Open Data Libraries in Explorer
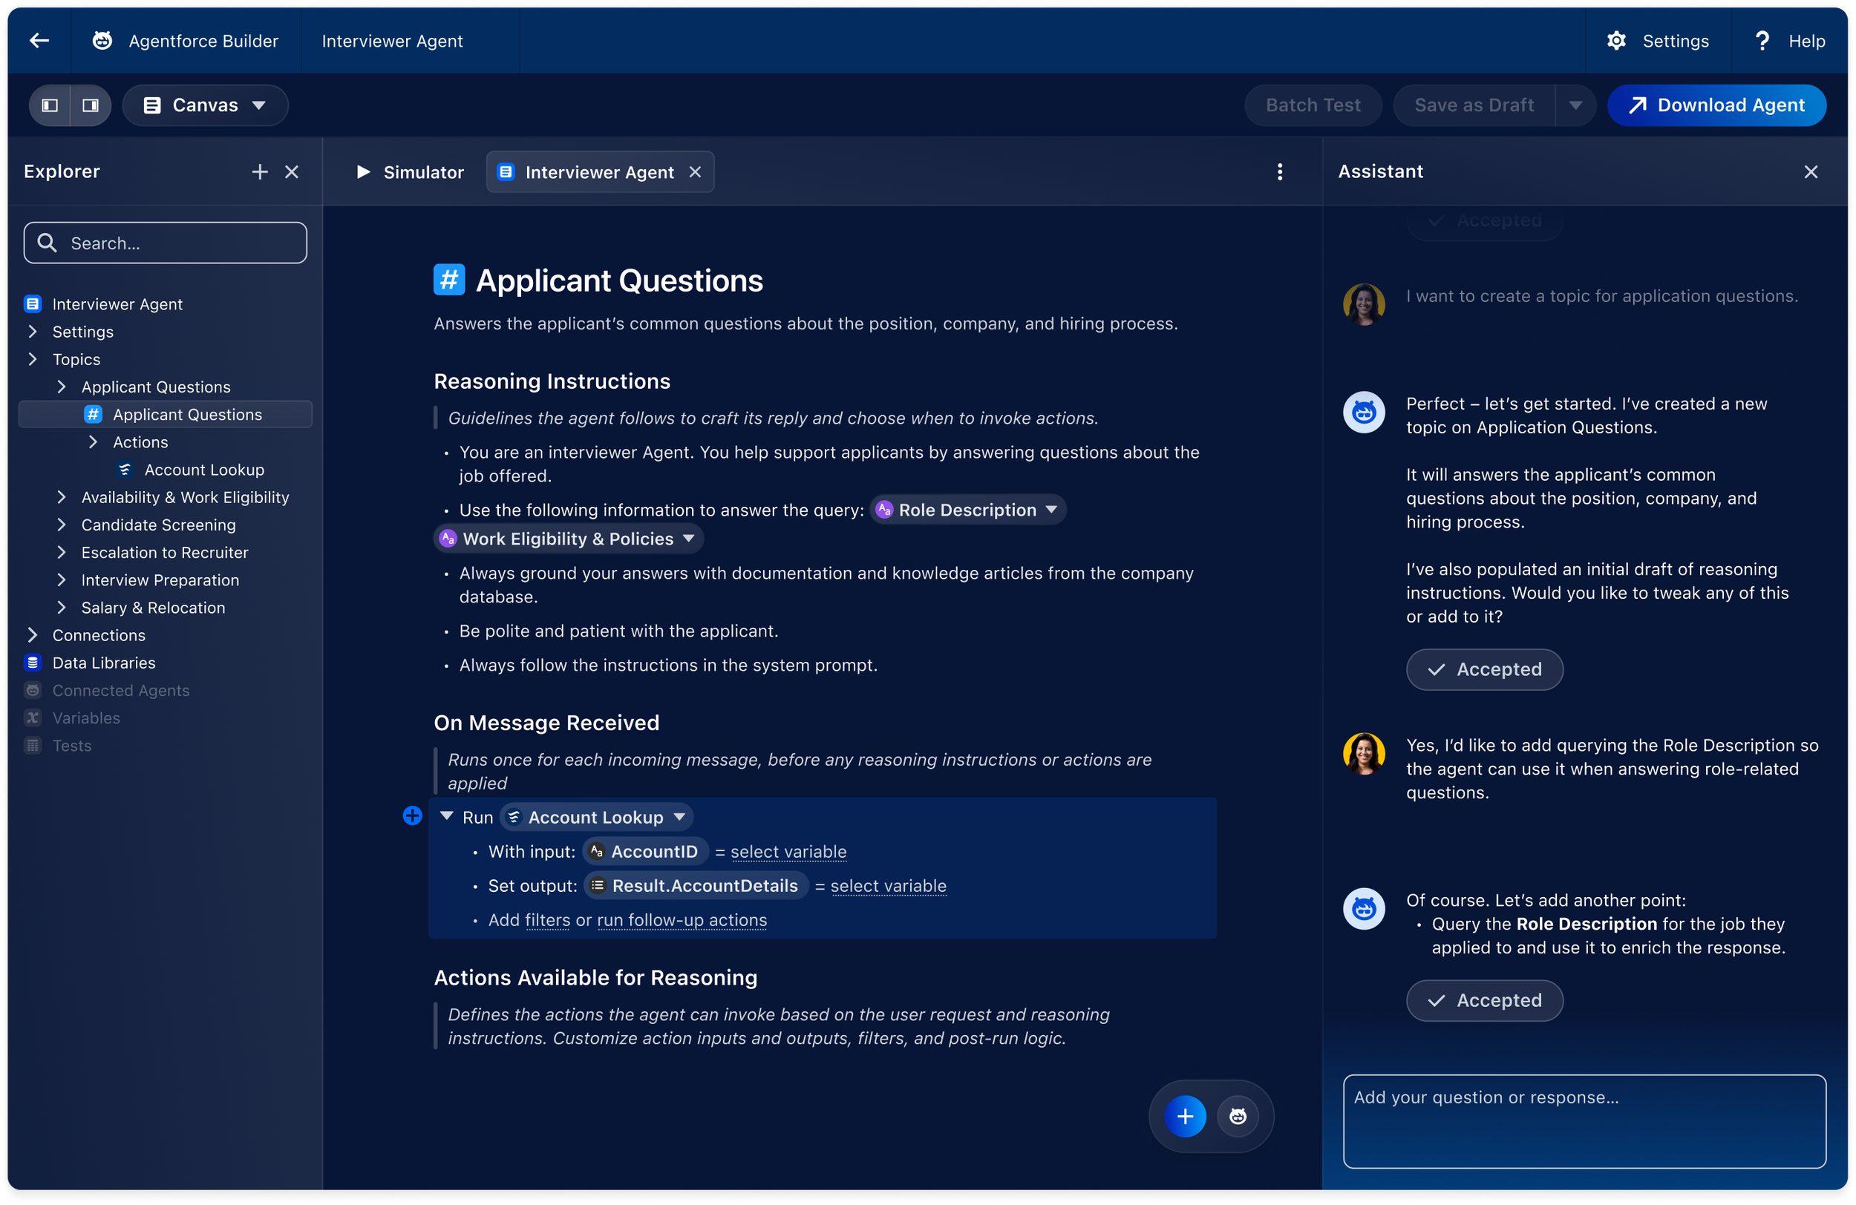Screen dimensions: 1856x1205 pos(104,663)
